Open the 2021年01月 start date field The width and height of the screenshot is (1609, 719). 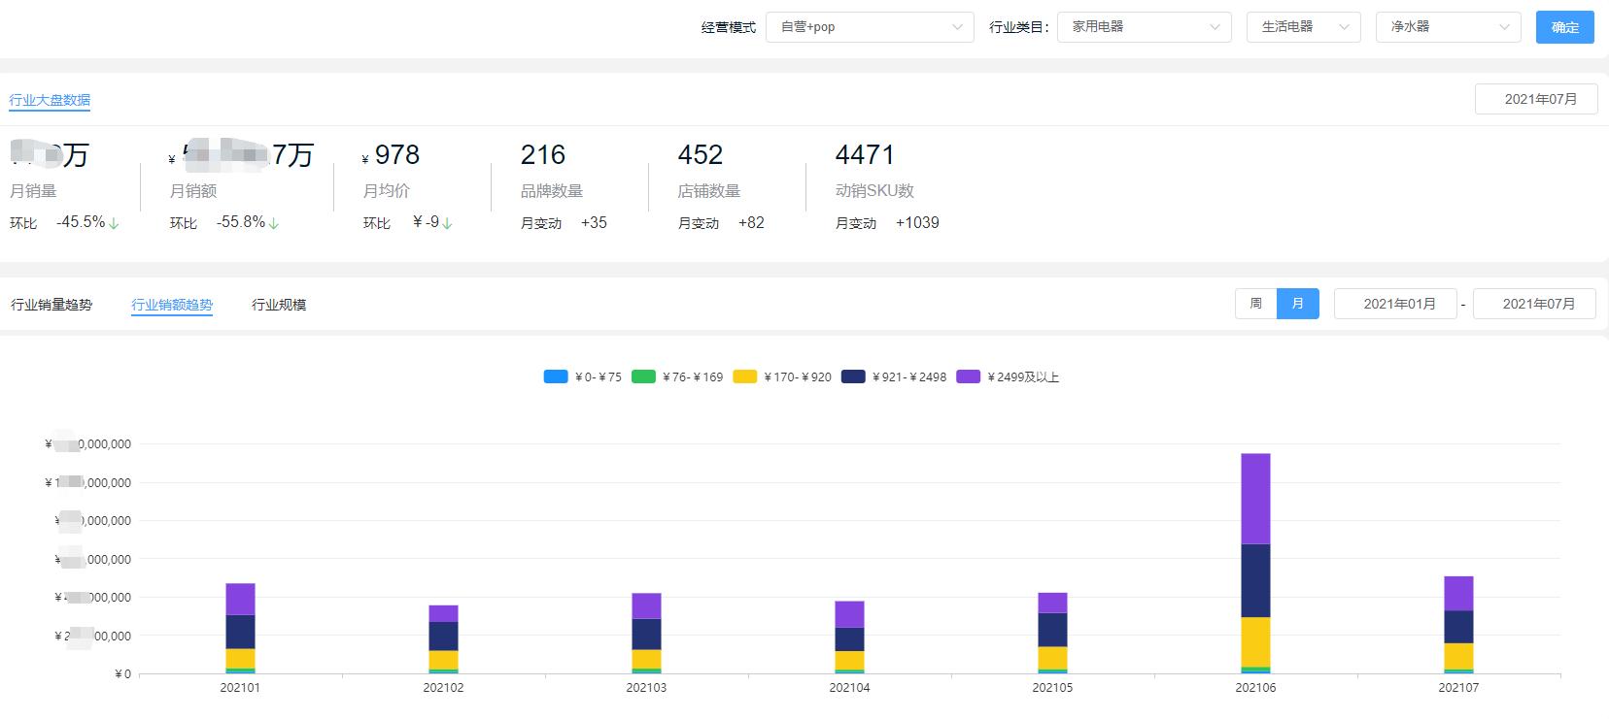pyautogui.click(x=1395, y=304)
